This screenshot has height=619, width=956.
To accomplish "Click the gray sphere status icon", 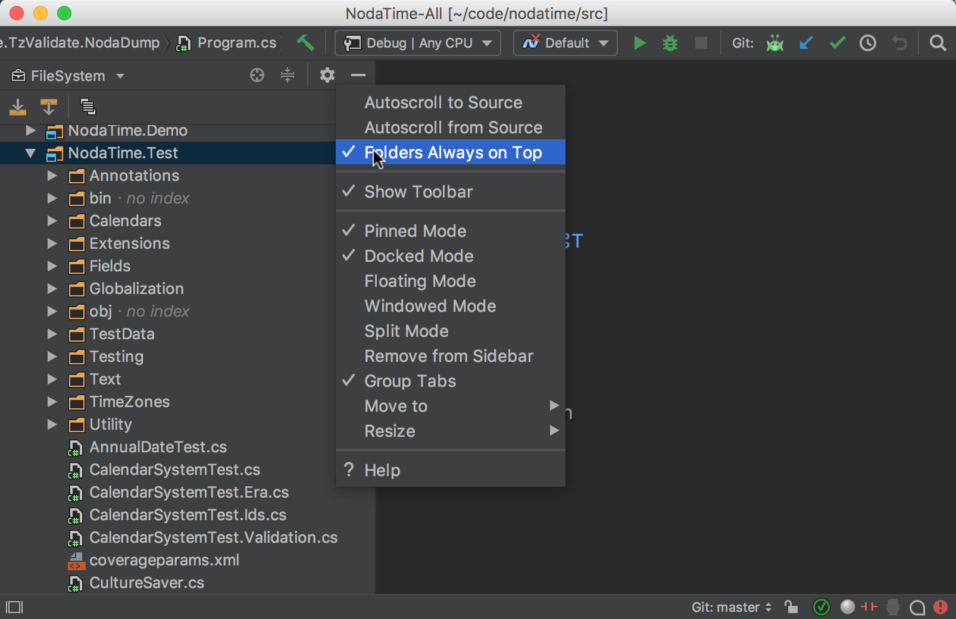I will tap(847, 607).
